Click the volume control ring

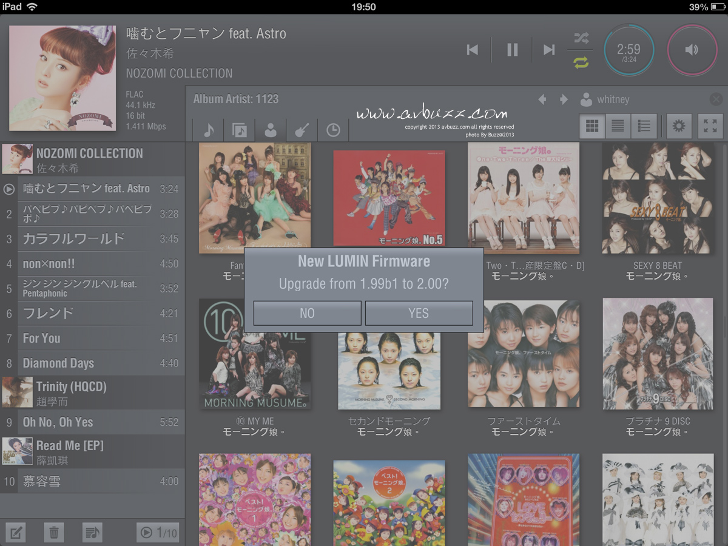tap(692, 50)
